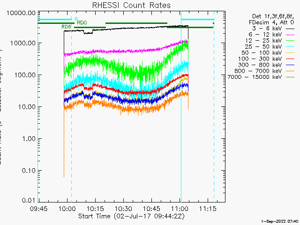Click the orange 800-7000 keV legend line swatch
Screen dimensions: 300x225
click(290, 71)
